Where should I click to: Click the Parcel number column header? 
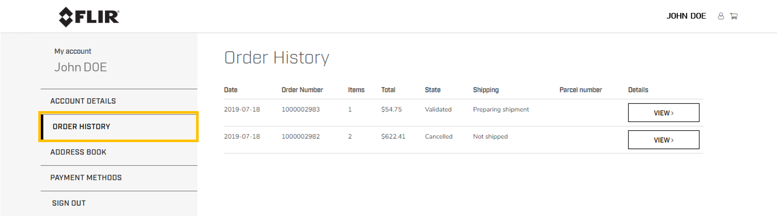(580, 90)
